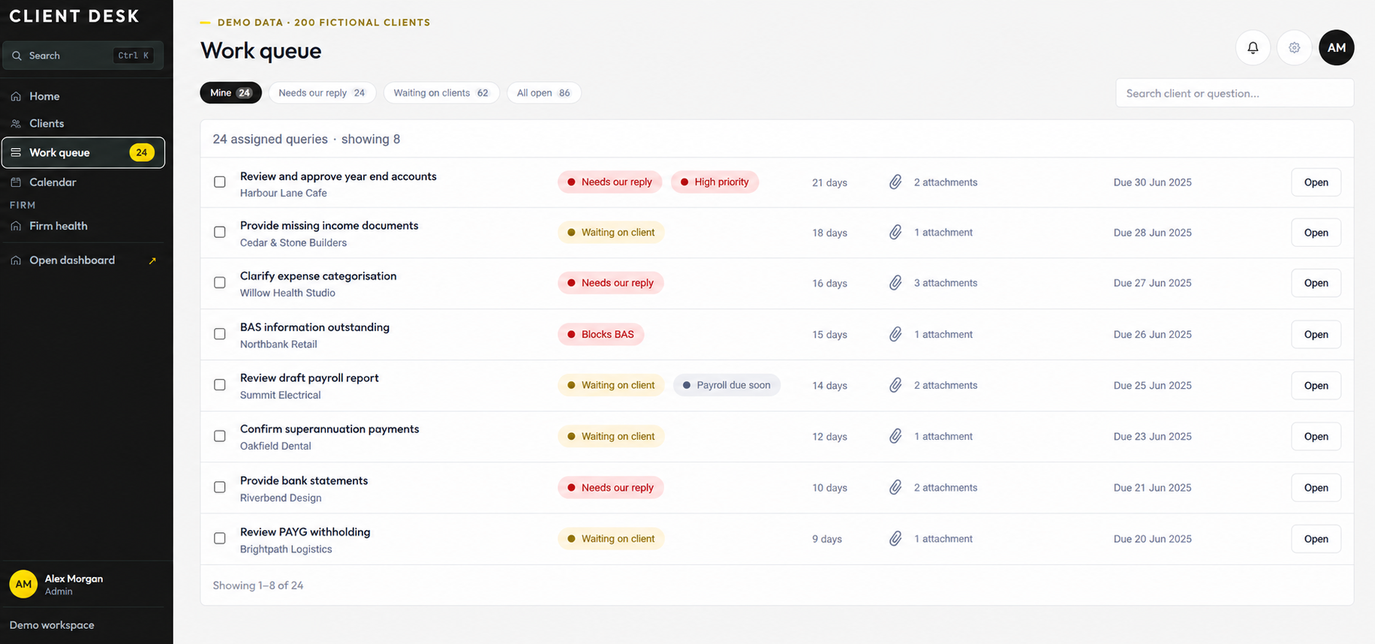This screenshot has width=1375, height=644.
Task: Click the High priority tag
Action: (x=715, y=182)
